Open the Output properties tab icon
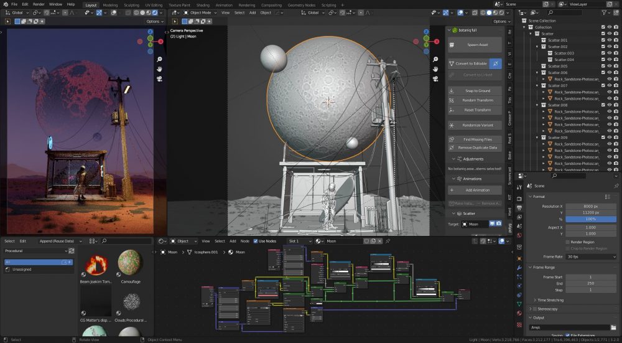This screenshot has width=622, height=343. click(x=519, y=208)
